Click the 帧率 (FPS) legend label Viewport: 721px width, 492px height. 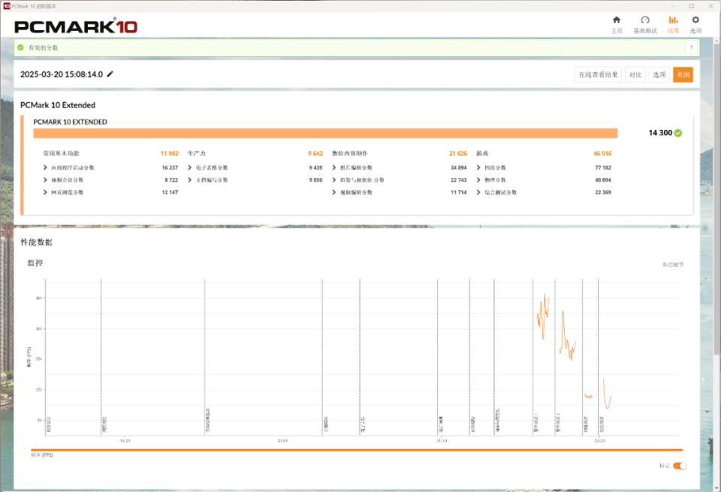[42, 454]
